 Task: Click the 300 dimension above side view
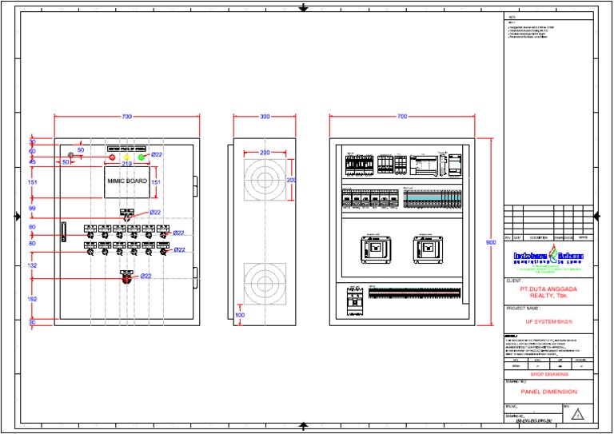265,117
